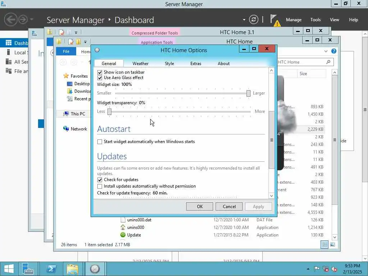The height and width of the screenshot is (276, 368).
Task: Open Server Manager Manage menu
Action: pyautogui.click(x=294, y=20)
